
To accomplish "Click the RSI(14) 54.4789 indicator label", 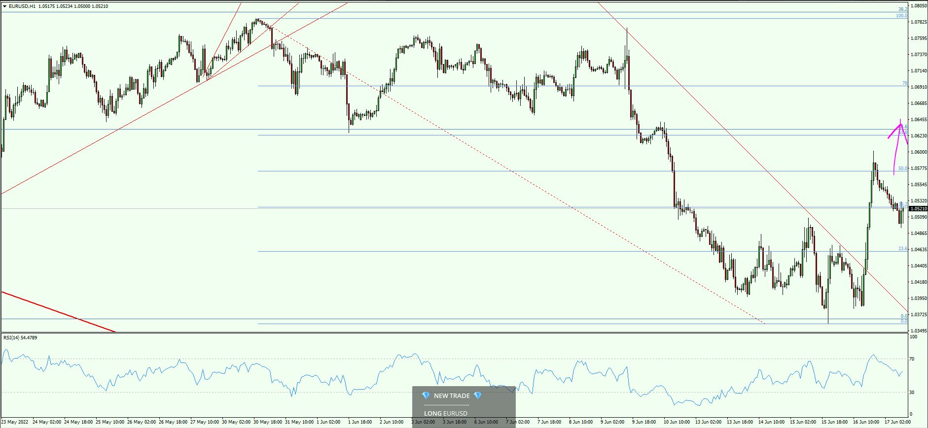I will pyautogui.click(x=20, y=337).
